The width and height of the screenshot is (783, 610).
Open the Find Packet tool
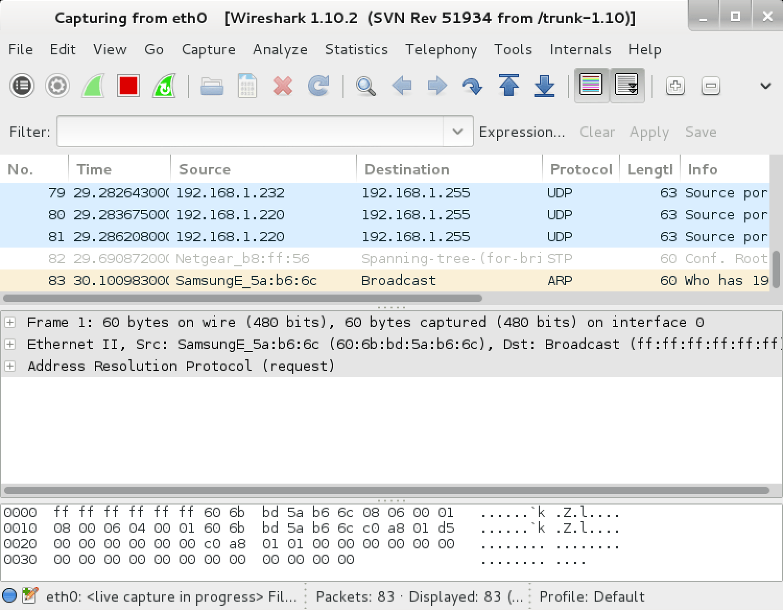365,85
